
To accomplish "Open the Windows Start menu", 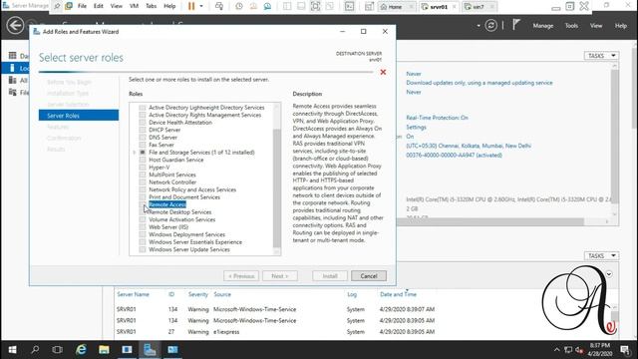I will pos(12,350).
